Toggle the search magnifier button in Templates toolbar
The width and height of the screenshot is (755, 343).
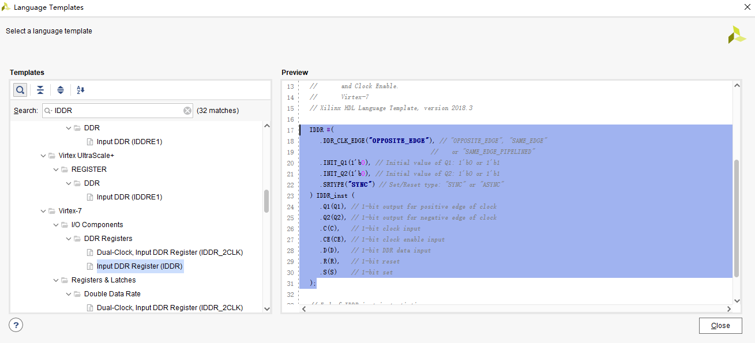tap(20, 90)
